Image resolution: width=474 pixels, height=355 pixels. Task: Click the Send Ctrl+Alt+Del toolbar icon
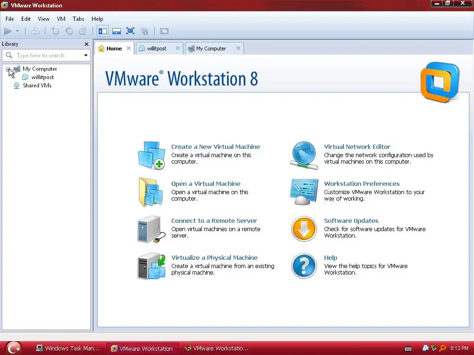[x=35, y=31]
